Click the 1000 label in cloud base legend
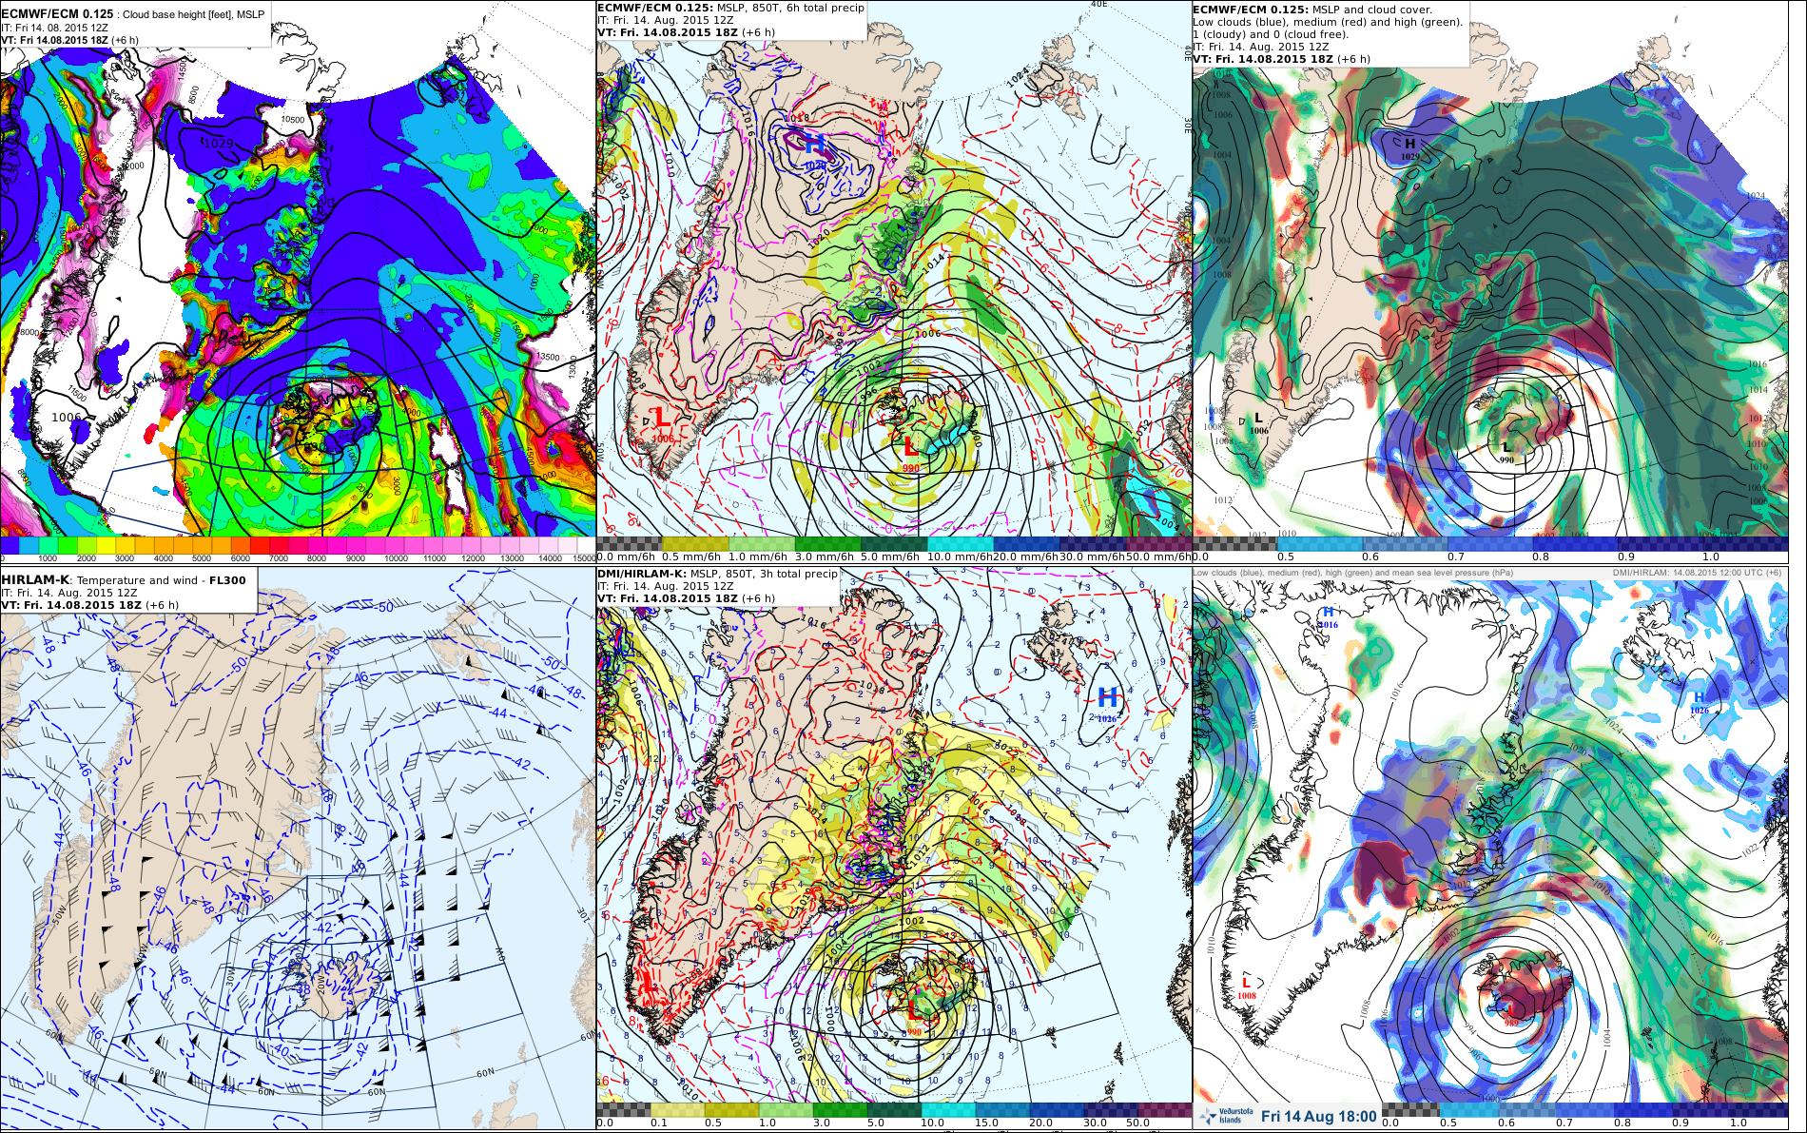 48,557
